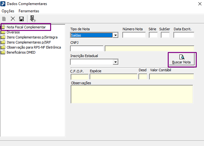Screen dimensions: 204x146
Task: Click the new document toolbar icon
Action: tap(4, 19)
